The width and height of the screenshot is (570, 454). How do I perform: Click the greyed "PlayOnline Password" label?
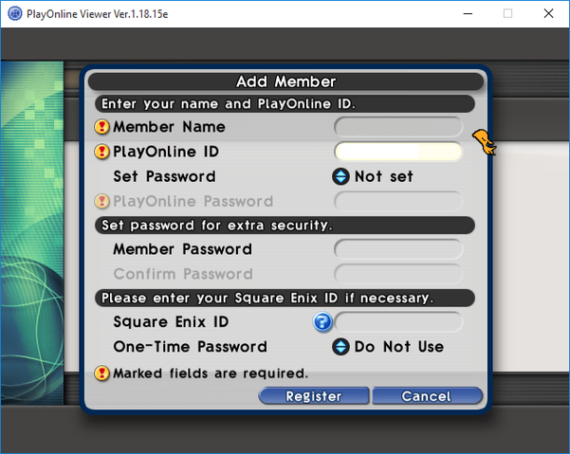pos(193,201)
